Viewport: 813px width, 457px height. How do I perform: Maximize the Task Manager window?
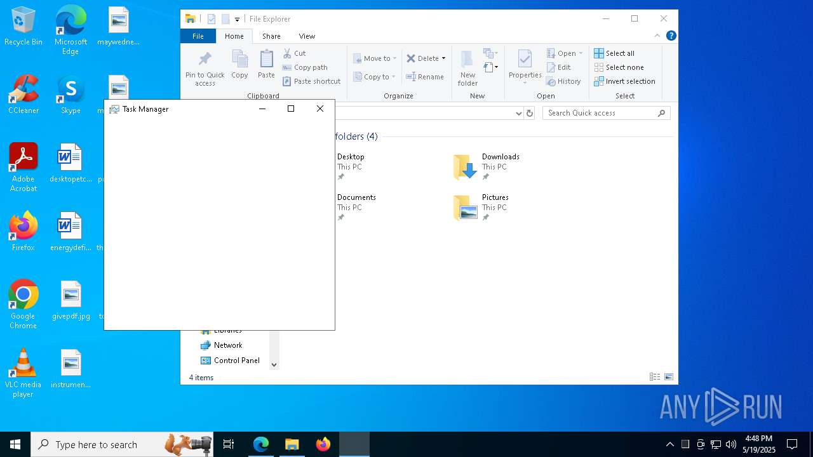(291, 109)
